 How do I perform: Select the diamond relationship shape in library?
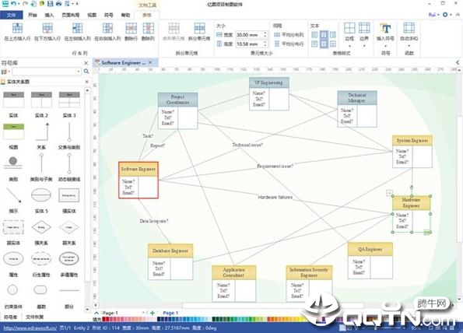[x=41, y=227]
